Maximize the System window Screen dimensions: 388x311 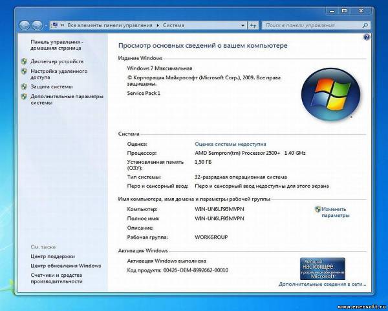tap(344, 11)
